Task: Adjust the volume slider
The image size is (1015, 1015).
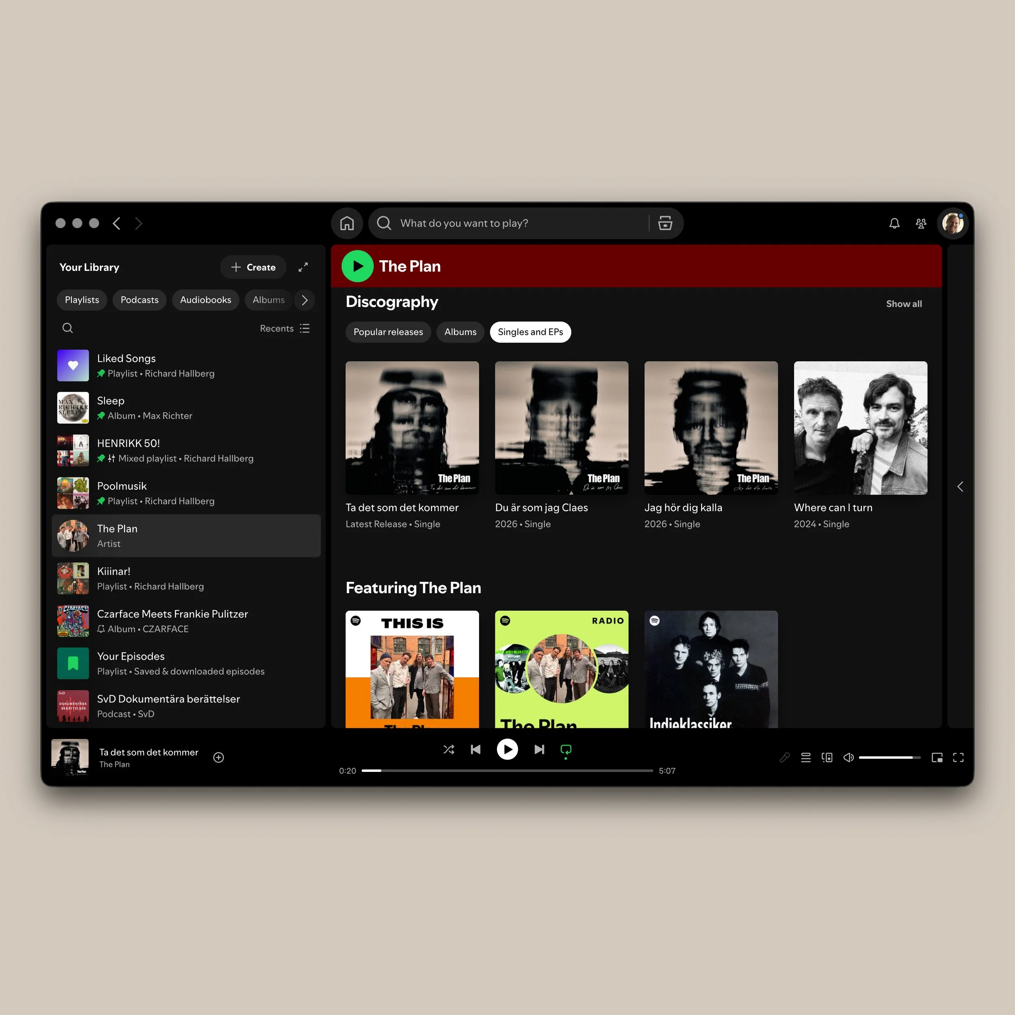Action: (890, 757)
